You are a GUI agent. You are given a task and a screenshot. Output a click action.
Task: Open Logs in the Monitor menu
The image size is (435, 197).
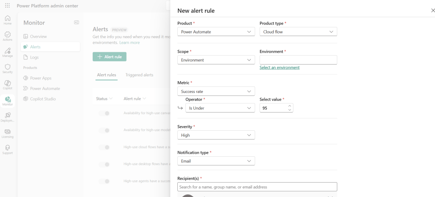pos(34,57)
